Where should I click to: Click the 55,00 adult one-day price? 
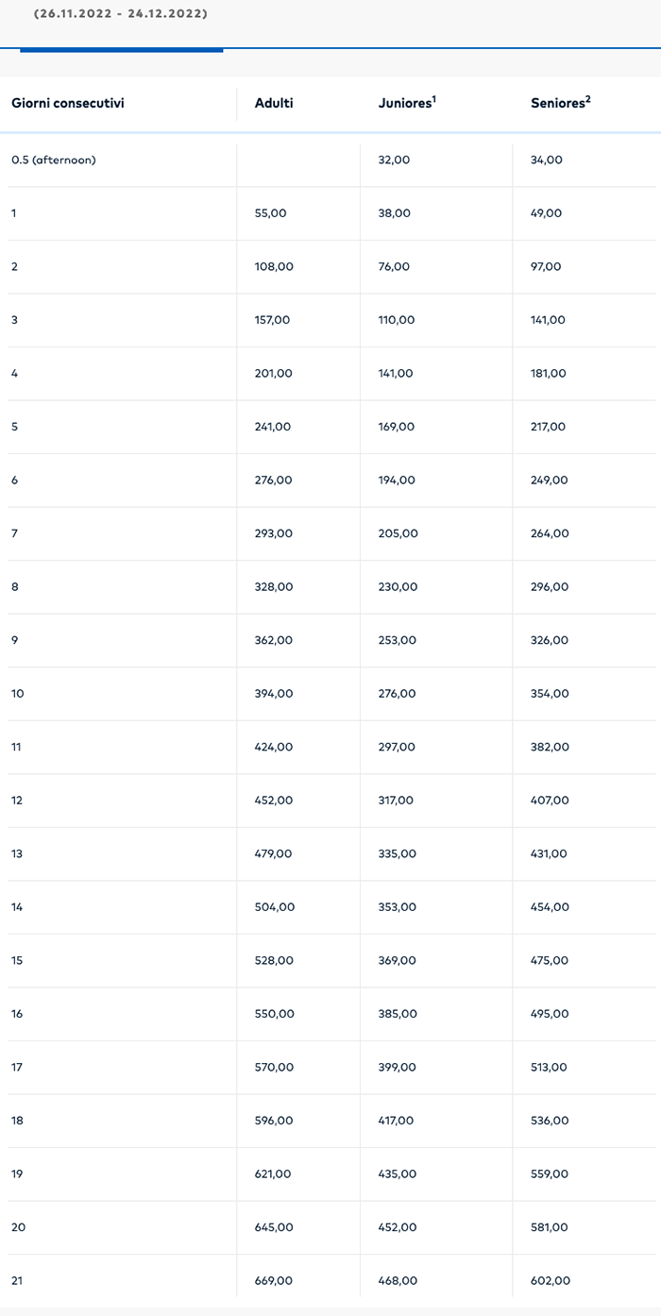click(x=270, y=213)
